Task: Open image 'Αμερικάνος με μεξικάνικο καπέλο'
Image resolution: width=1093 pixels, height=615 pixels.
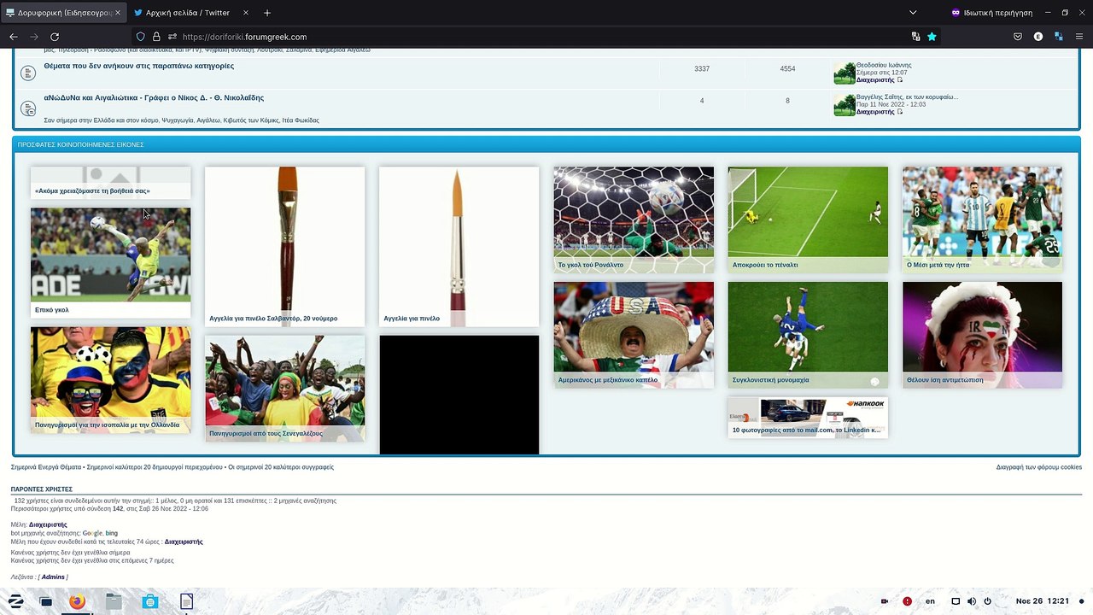Action: click(x=634, y=335)
